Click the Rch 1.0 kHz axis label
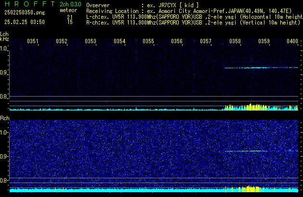 coord(4,133)
